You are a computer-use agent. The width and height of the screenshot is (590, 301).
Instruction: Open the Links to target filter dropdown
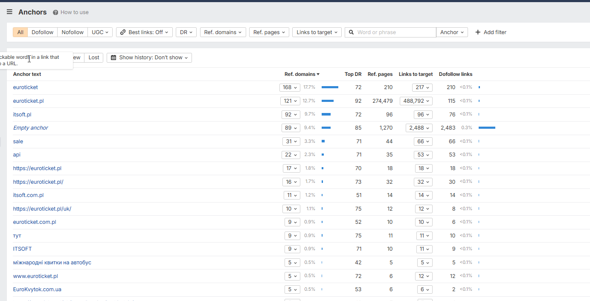click(317, 32)
